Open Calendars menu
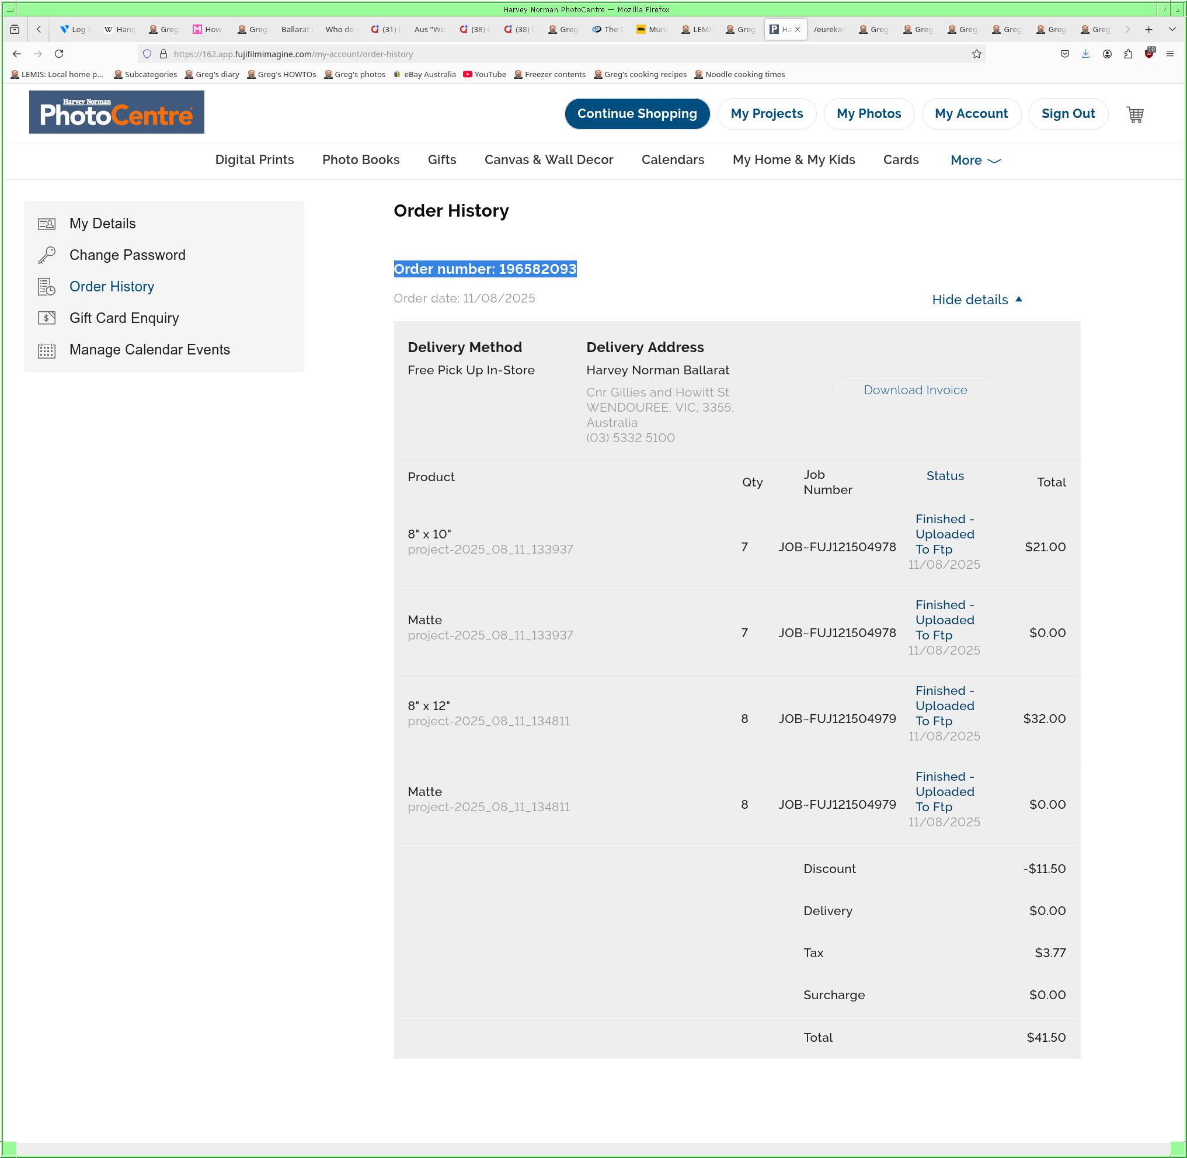The image size is (1187, 1158). [673, 160]
